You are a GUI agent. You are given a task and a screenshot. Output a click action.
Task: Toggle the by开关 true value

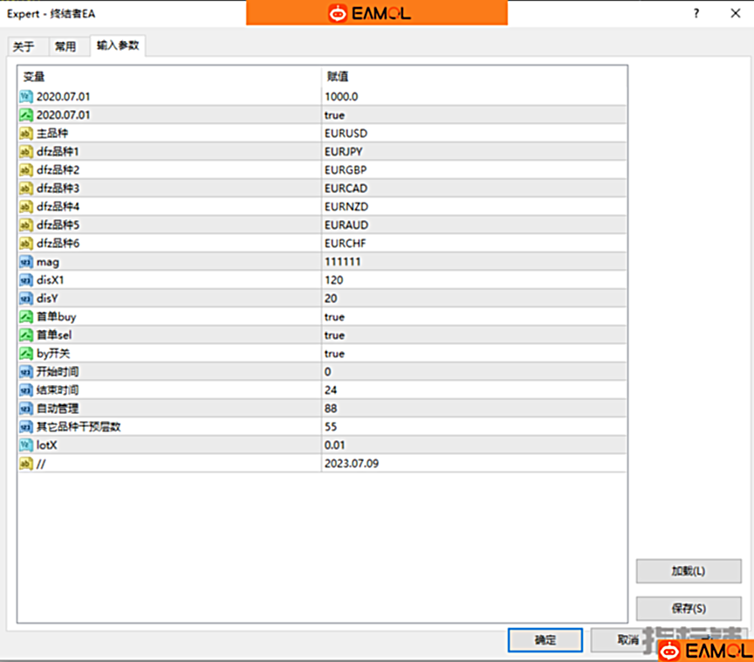pyautogui.click(x=334, y=354)
